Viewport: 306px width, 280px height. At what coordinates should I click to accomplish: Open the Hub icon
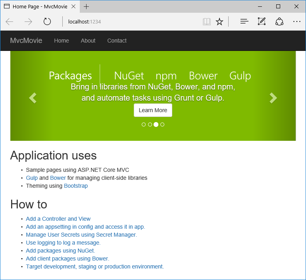point(244,21)
